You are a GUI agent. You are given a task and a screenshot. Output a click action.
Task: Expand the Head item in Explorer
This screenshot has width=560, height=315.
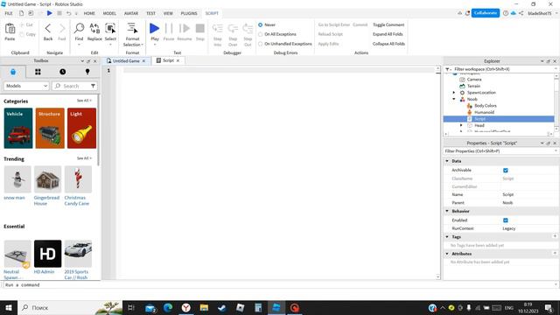pyautogui.click(x=461, y=125)
